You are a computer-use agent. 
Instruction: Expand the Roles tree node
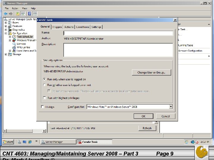[x=6, y=23]
